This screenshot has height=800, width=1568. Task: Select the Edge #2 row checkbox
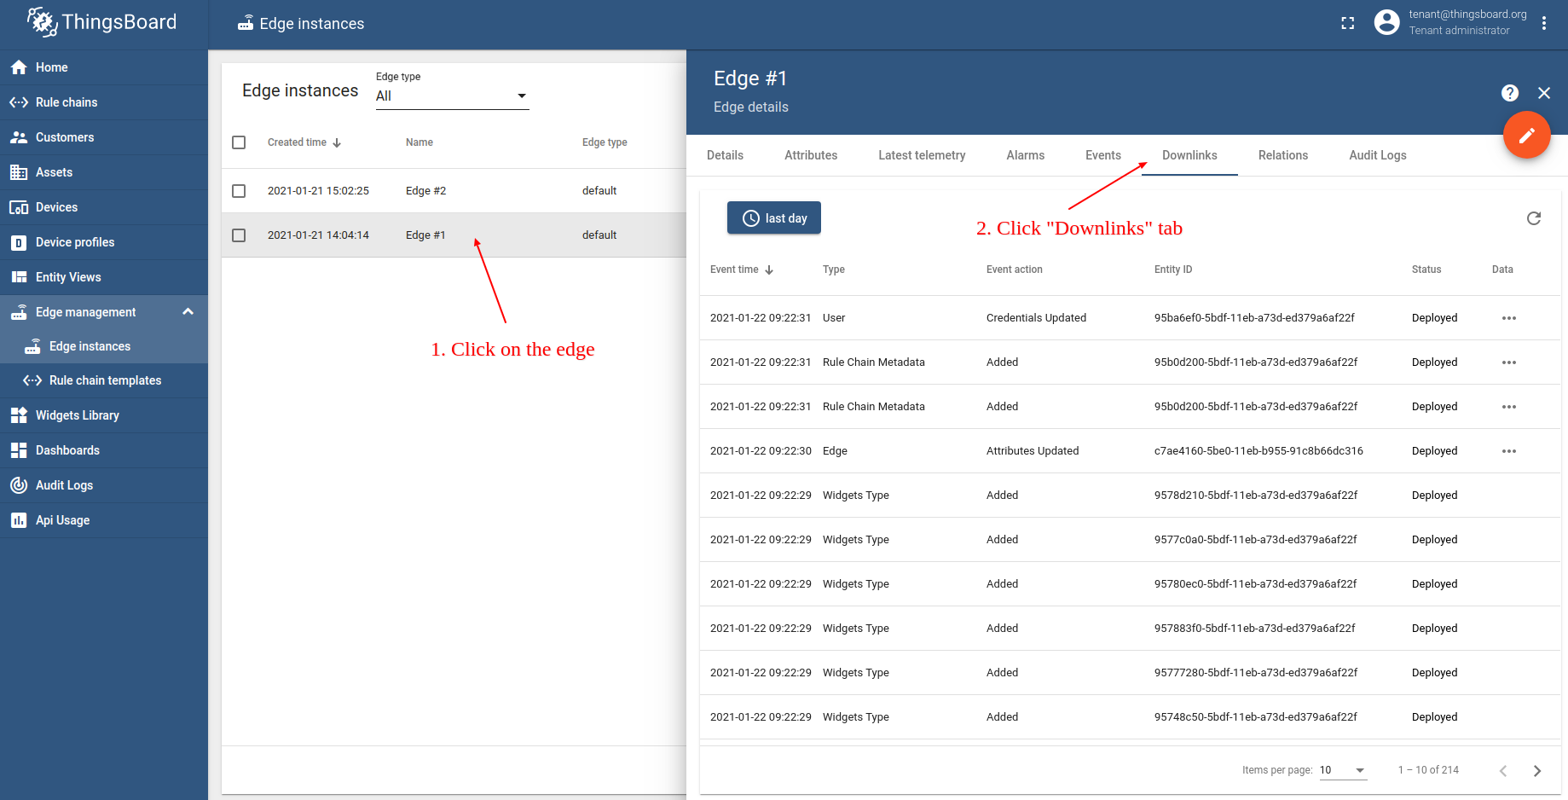[239, 191]
